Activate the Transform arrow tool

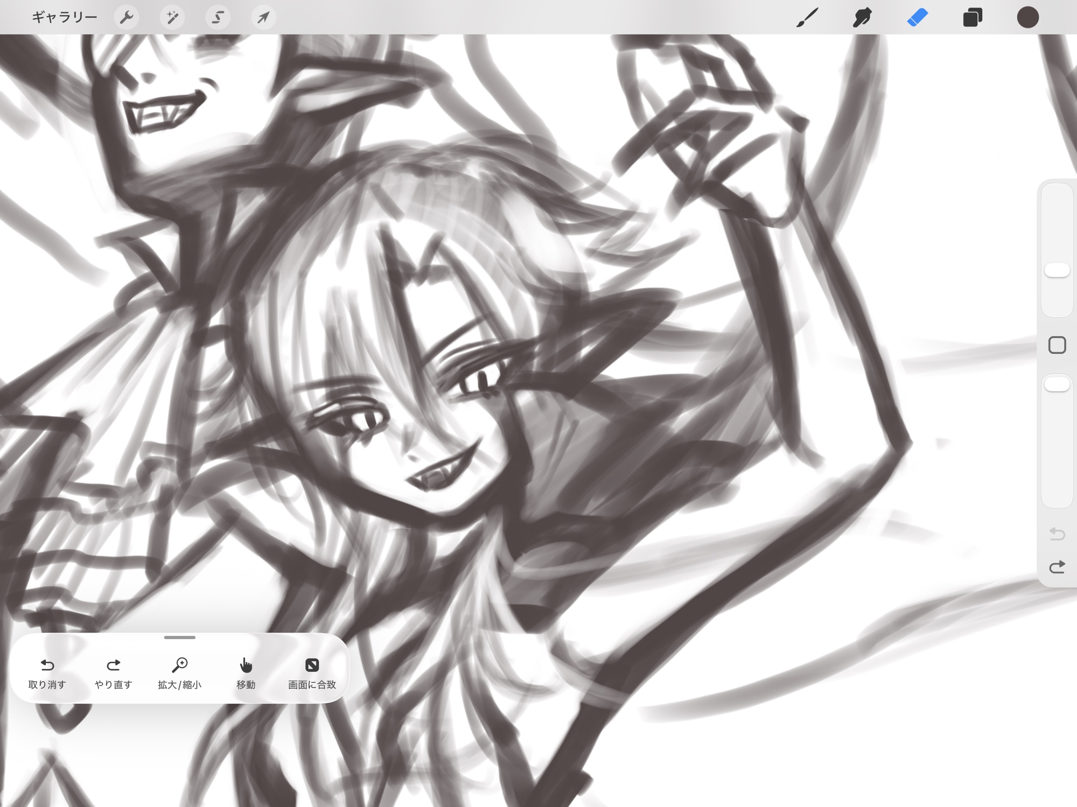click(x=263, y=17)
